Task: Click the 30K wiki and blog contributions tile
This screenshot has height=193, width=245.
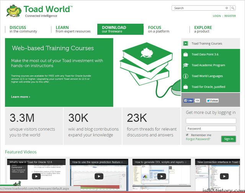Action: (93, 126)
